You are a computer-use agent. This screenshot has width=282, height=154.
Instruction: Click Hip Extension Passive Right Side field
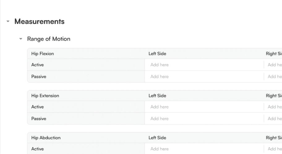pos(274,119)
